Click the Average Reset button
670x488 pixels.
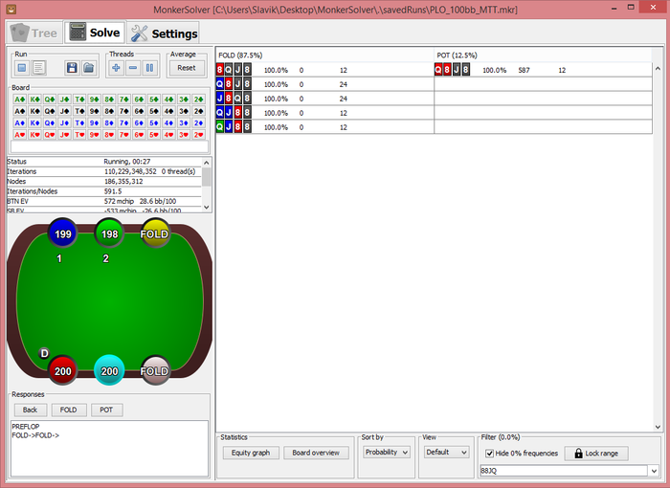point(187,68)
